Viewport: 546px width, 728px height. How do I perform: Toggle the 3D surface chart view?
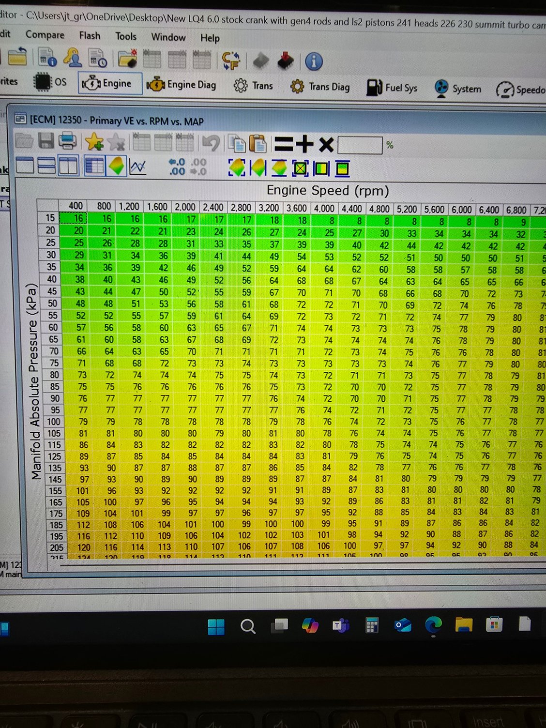point(117,166)
